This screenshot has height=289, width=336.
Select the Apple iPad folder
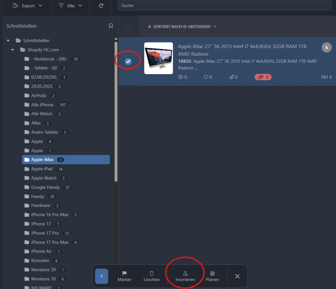pyautogui.click(x=42, y=169)
